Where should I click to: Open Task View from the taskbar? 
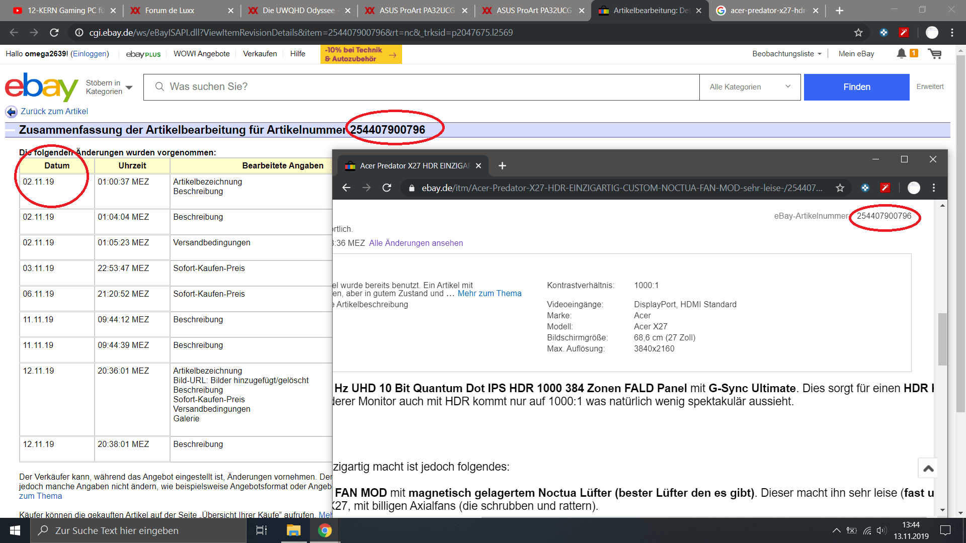(x=262, y=530)
